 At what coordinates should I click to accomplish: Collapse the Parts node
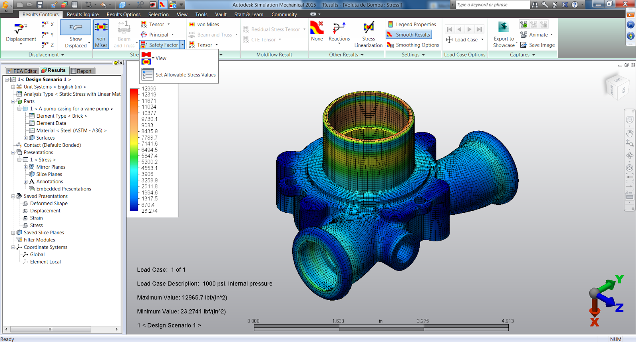tap(13, 101)
